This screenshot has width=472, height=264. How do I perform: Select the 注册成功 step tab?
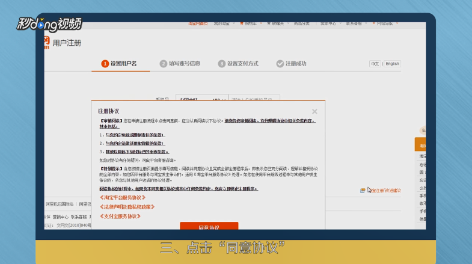click(x=292, y=64)
